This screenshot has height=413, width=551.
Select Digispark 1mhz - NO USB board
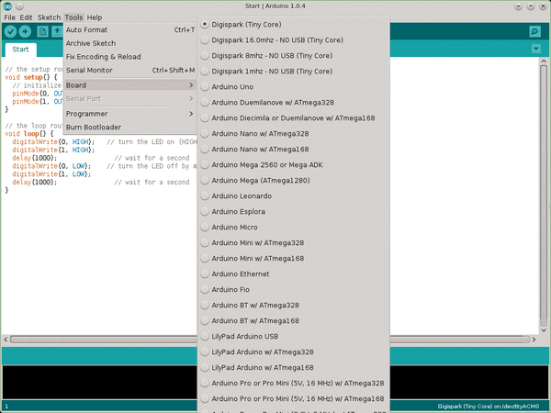point(294,72)
